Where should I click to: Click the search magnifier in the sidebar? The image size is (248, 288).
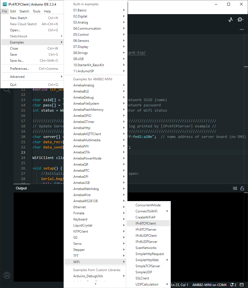coord(7,90)
